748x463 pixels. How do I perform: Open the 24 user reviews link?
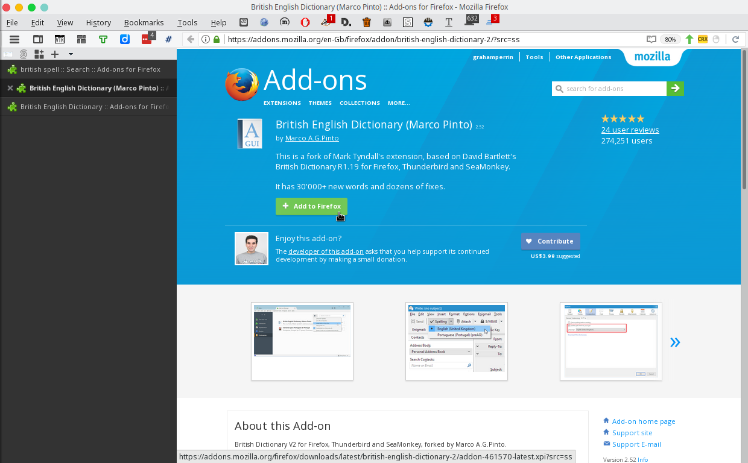pyautogui.click(x=630, y=130)
